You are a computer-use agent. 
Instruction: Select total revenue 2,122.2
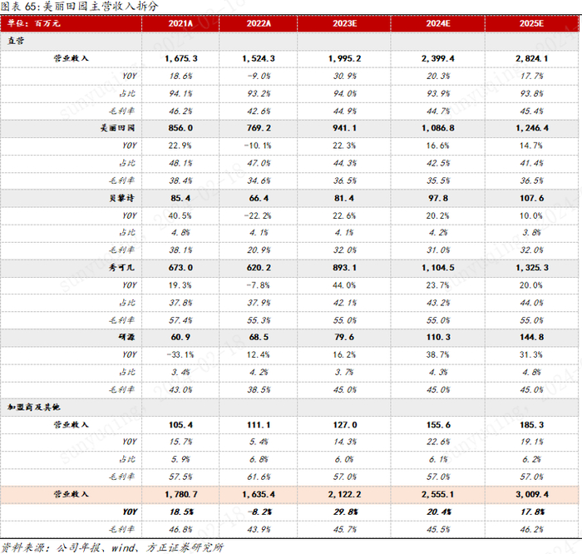point(344,494)
